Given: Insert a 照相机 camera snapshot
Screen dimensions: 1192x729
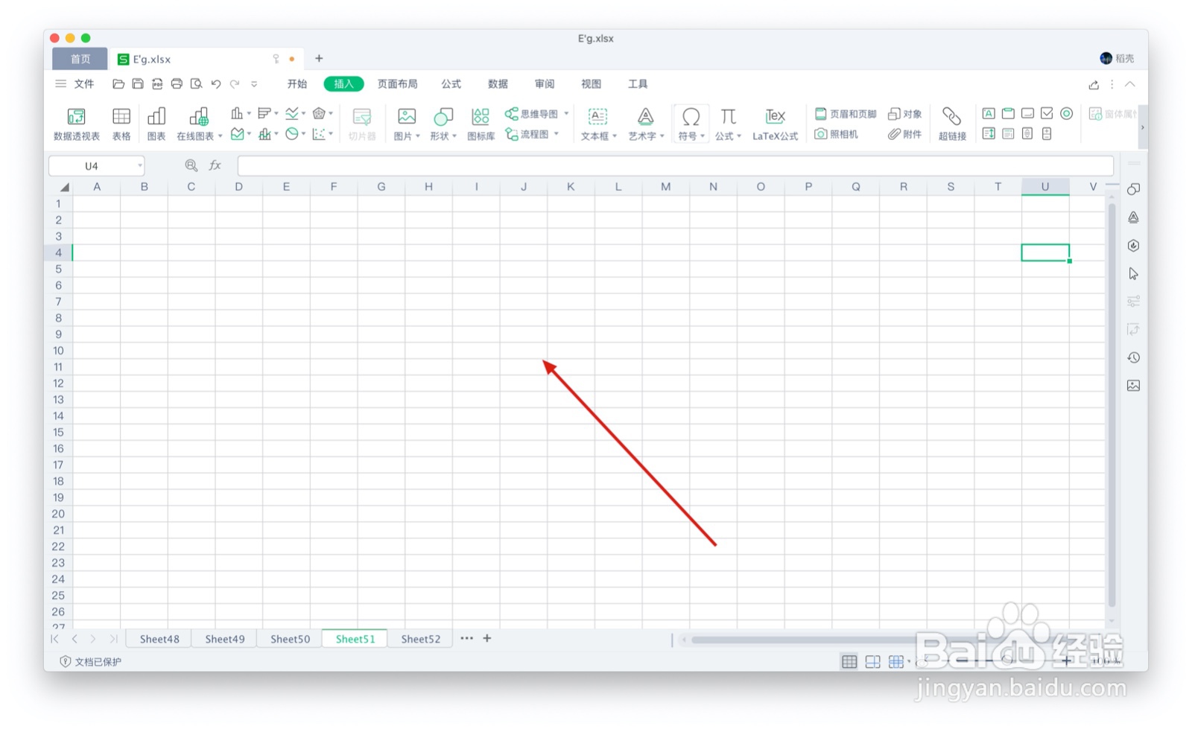Looking at the screenshot, I should 837,134.
